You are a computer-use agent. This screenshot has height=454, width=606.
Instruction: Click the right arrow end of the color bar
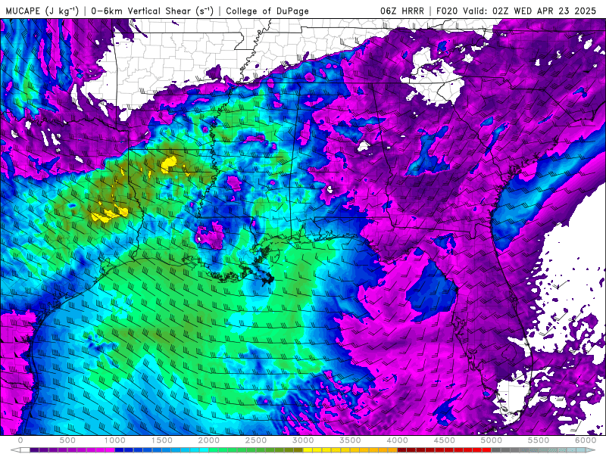[x=591, y=450]
